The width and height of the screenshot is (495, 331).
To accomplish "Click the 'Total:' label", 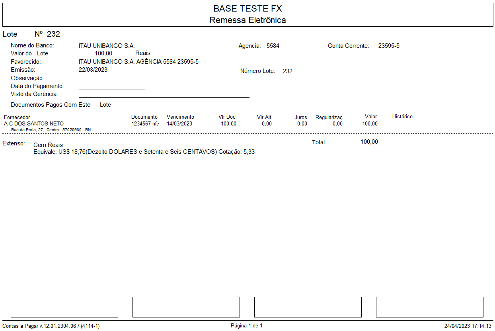I will (319, 142).
